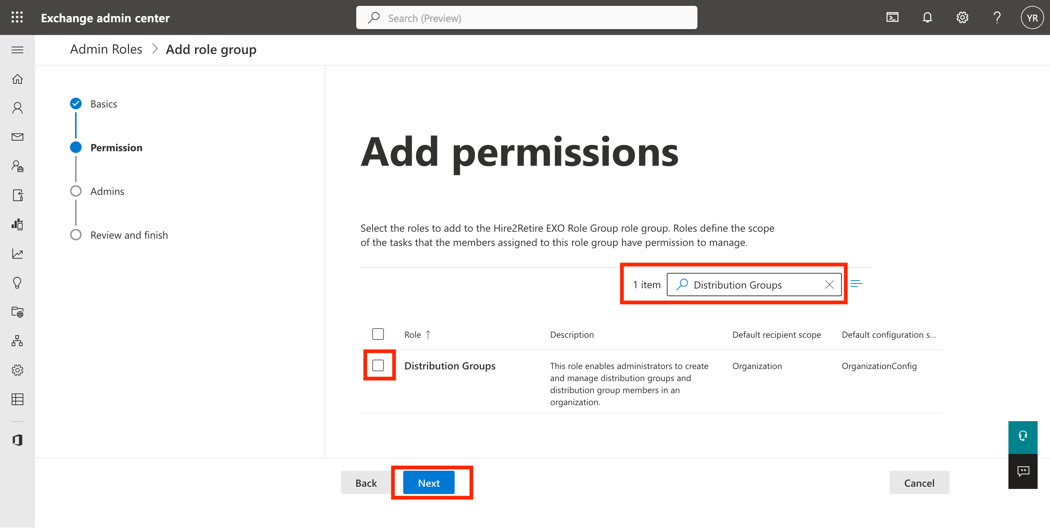Enable the Distribution Groups role permission
The image size is (1050, 529).
(378, 365)
